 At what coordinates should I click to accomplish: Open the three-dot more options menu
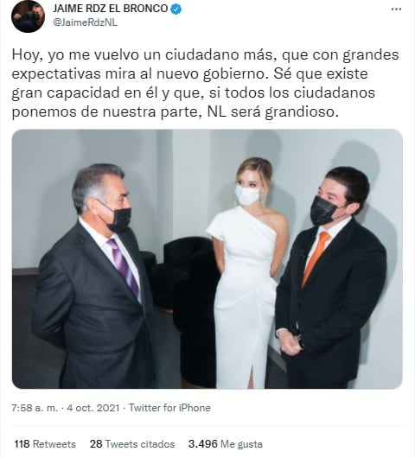click(396, 10)
